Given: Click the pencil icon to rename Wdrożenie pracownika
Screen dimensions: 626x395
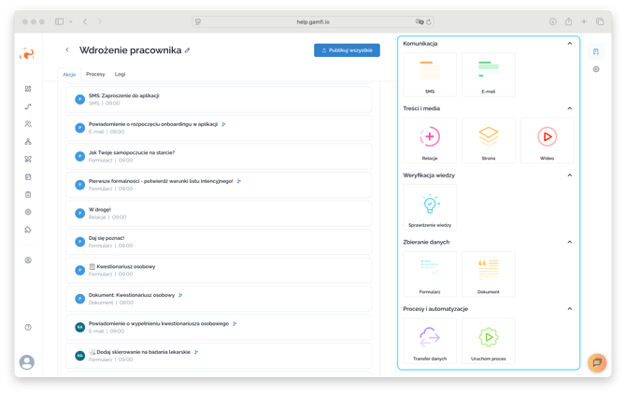Looking at the screenshot, I should tap(187, 50).
